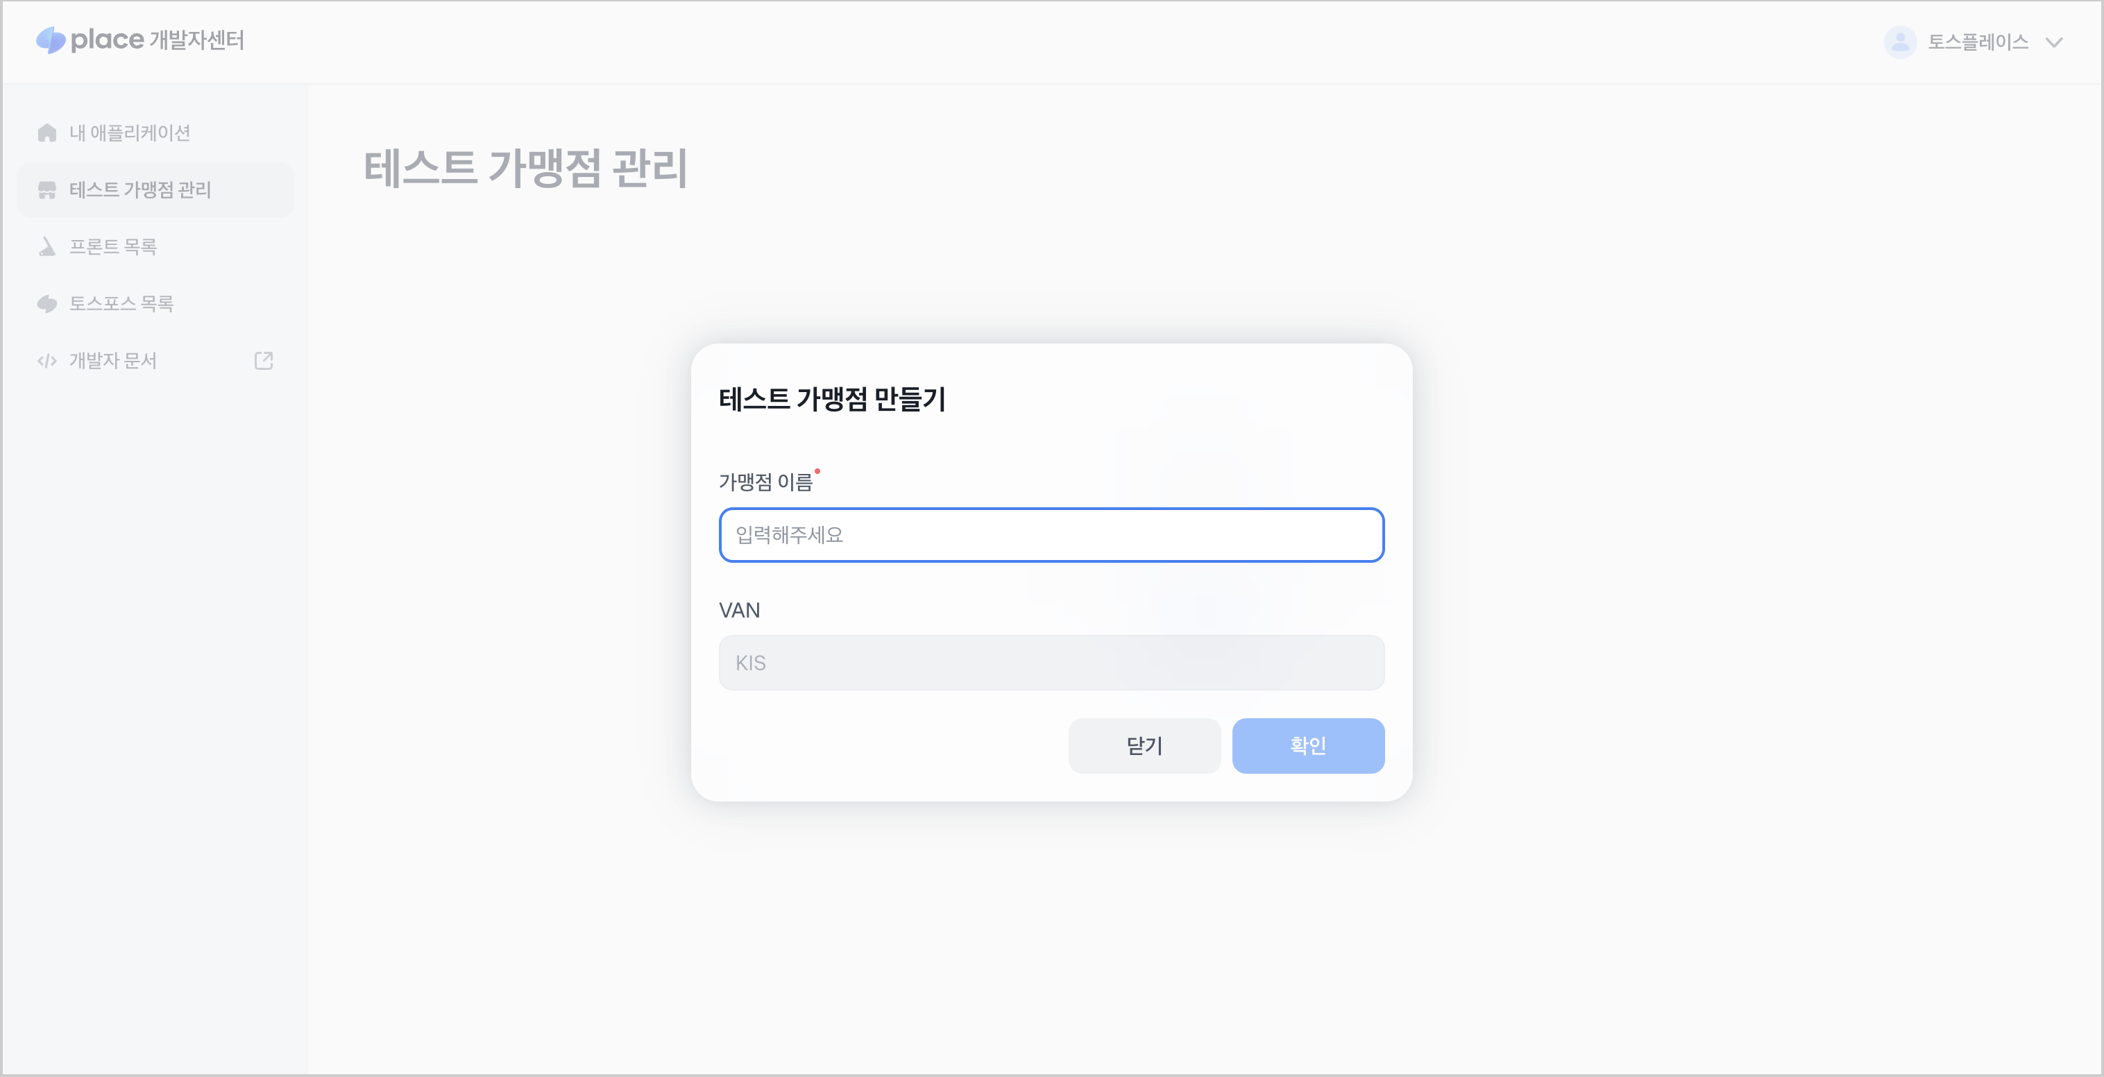Image resolution: width=2104 pixels, height=1077 pixels.
Task: Click the external link icon next to 개발자 문서
Action: (263, 360)
